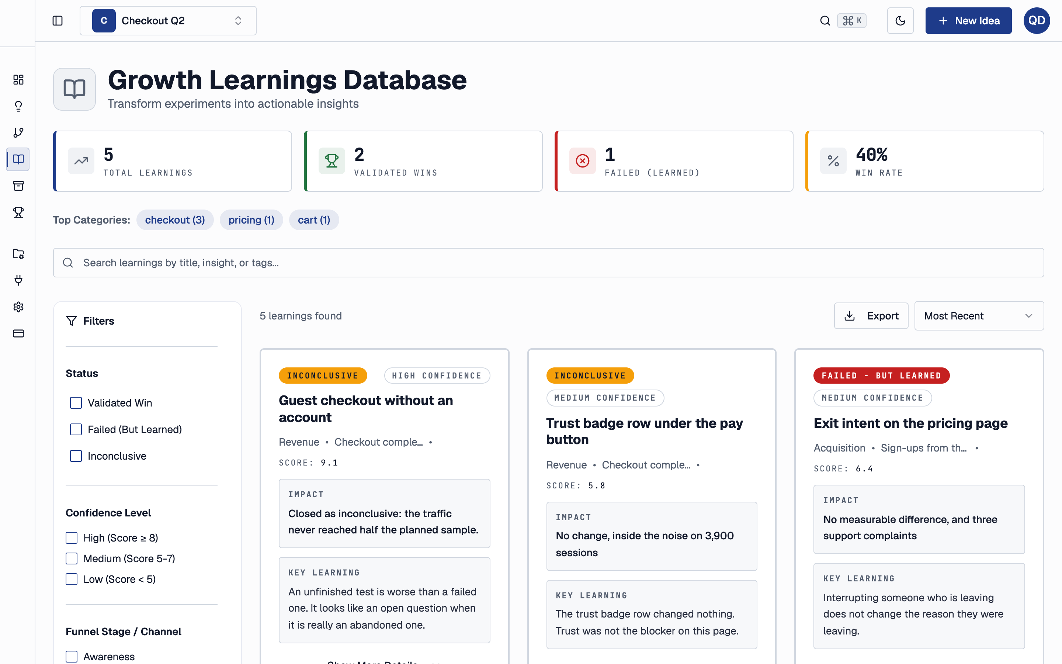The width and height of the screenshot is (1062, 664).
Task: Open the plug integrations icon in sidebar
Action: [x=18, y=280]
